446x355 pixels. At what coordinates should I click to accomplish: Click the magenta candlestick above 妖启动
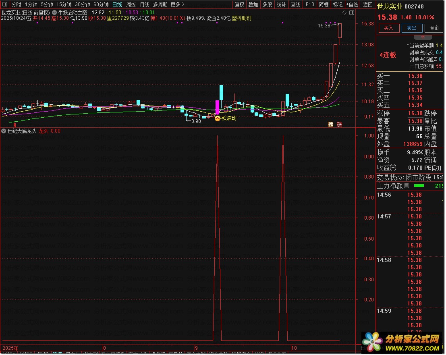218,108
